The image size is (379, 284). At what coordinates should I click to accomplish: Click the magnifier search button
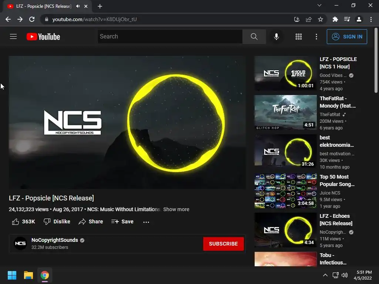pyautogui.click(x=254, y=37)
